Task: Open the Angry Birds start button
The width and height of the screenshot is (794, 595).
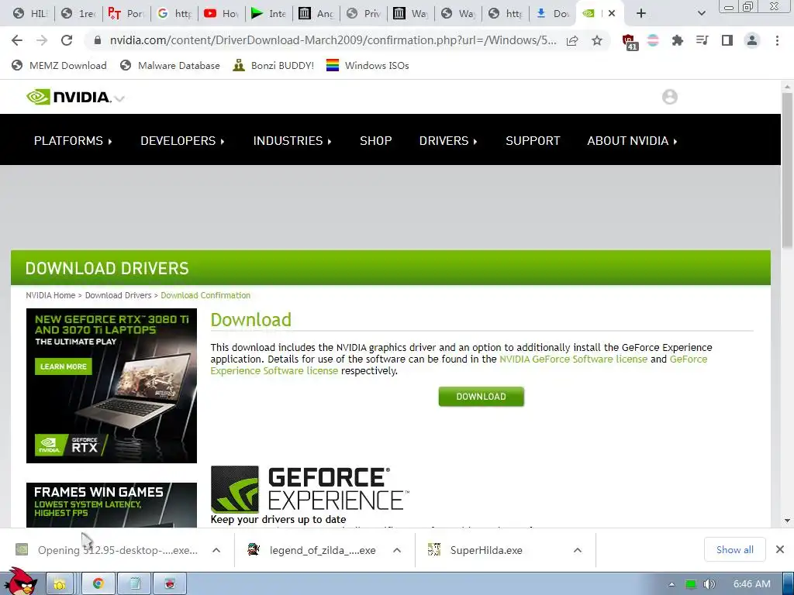Action: point(20,582)
